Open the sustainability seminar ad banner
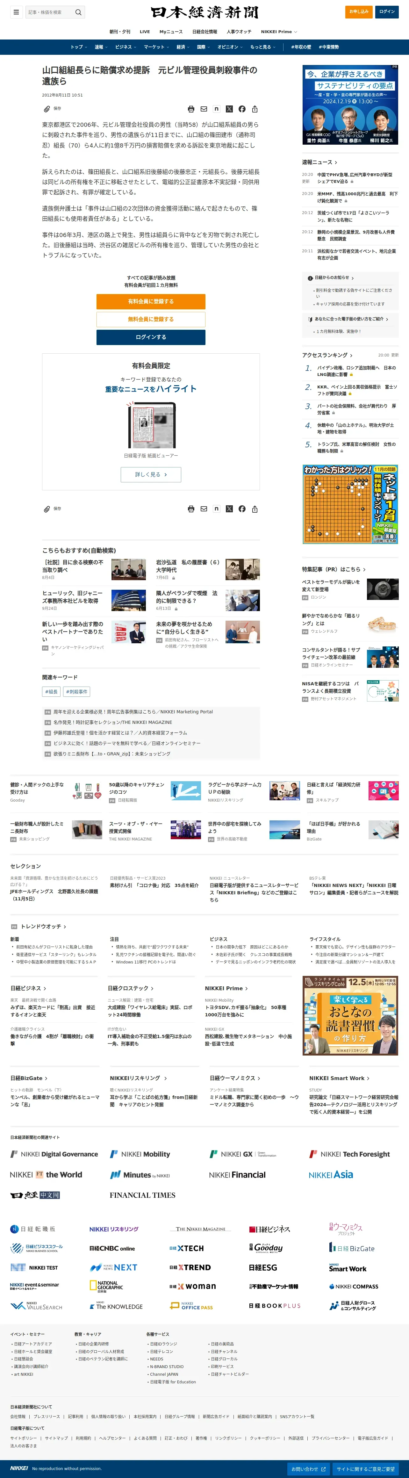The image size is (409, 1478). (x=350, y=105)
